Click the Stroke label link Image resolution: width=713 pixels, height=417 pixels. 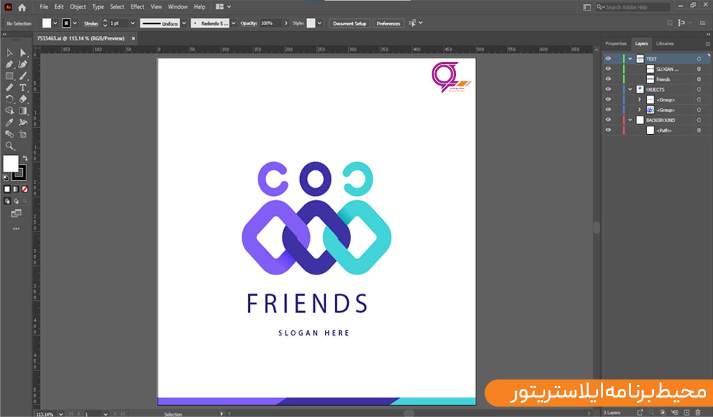[x=91, y=23]
